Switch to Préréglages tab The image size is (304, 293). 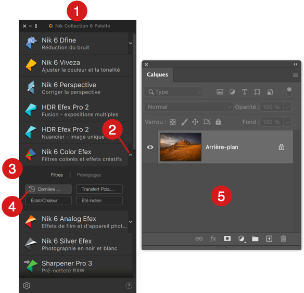click(x=89, y=175)
